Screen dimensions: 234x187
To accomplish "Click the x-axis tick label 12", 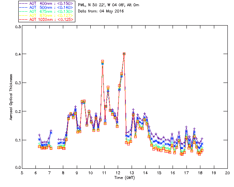I will [x=118, y=173].
